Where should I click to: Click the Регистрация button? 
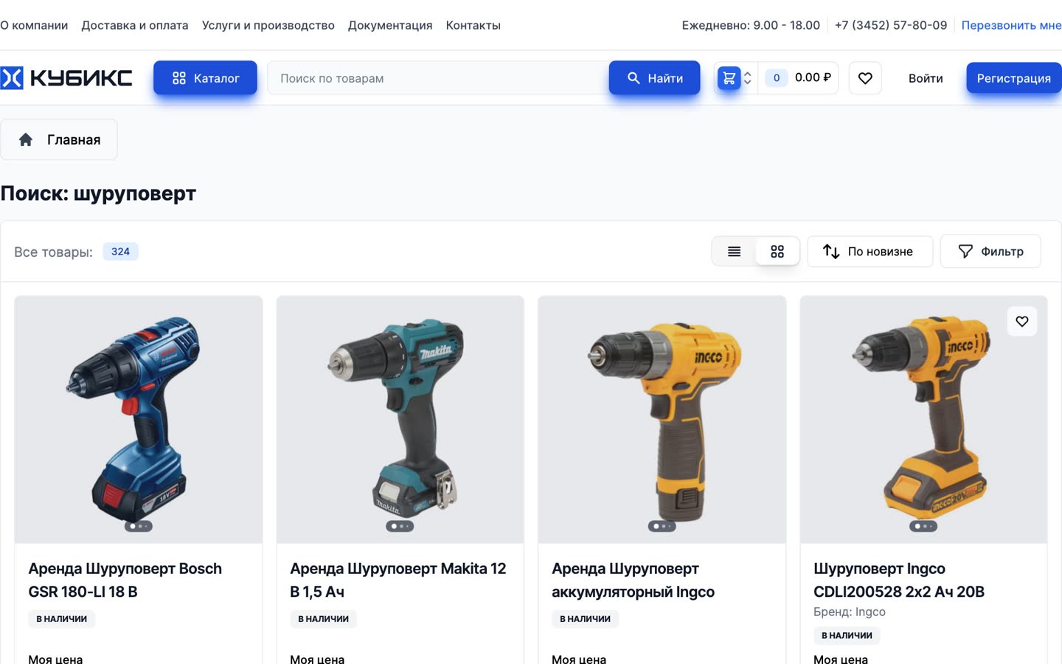coord(1014,78)
